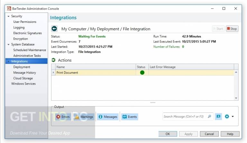Screen dimensions: 247x143
Task: Select Administrative Tasks
Action: (27, 56)
